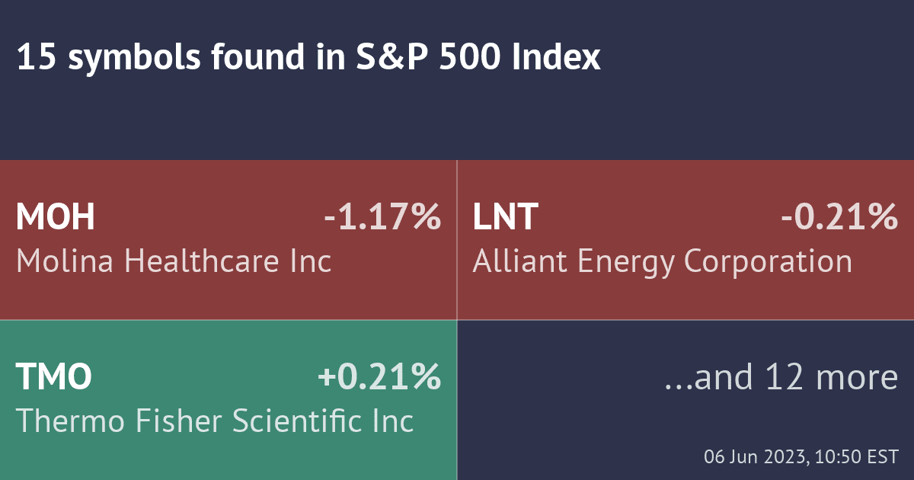Select the LNT ticker symbol
The height and width of the screenshot is (480, 914).
(505, 219)
